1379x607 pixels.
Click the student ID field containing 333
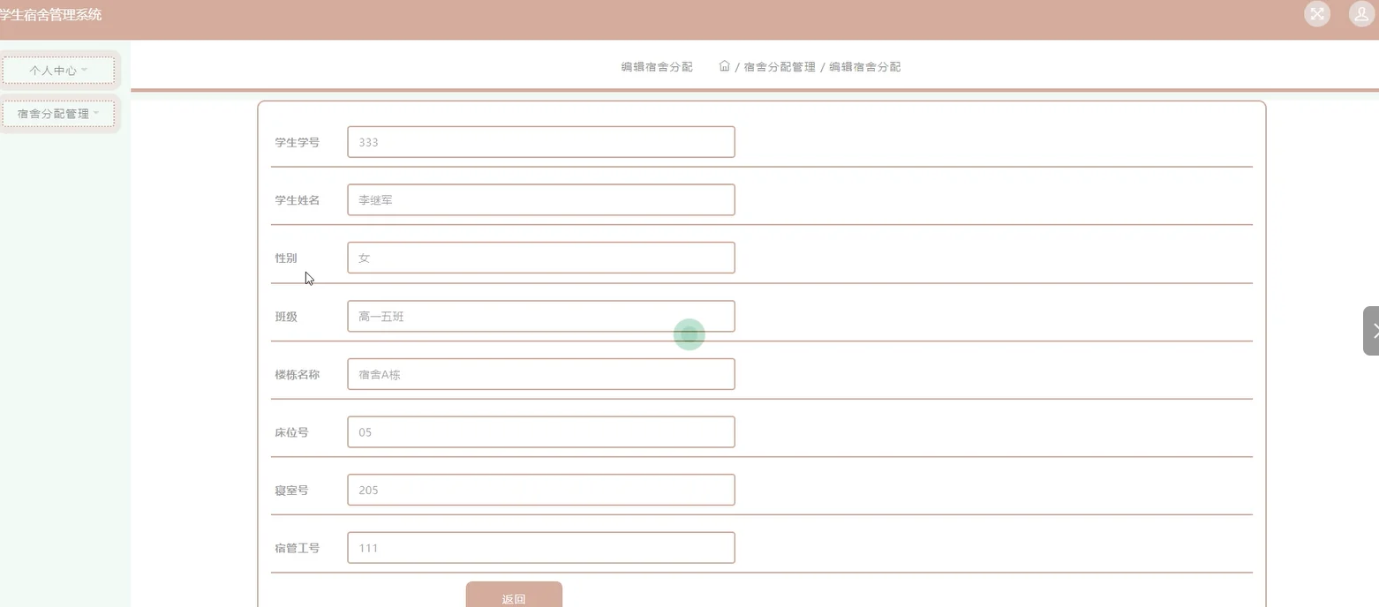click(x=540, y=141)
